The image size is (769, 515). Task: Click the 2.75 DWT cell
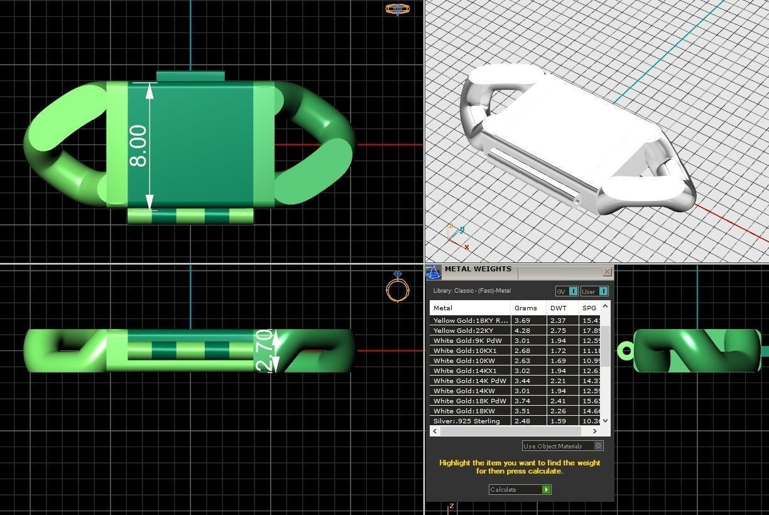click(x=562, y=330)
